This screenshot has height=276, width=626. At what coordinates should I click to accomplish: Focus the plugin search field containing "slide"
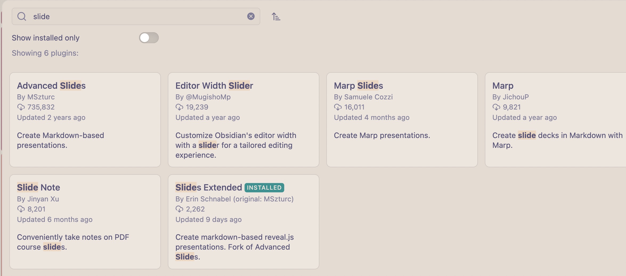(136, 17)
